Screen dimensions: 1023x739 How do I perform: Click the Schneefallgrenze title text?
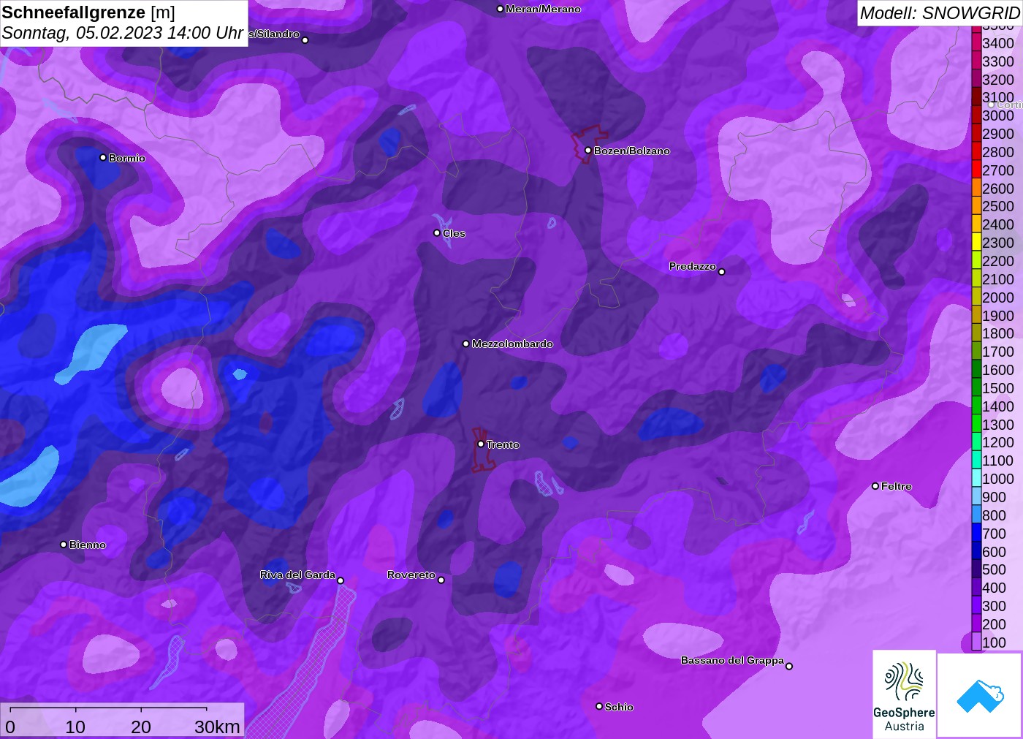coord(75,12)
